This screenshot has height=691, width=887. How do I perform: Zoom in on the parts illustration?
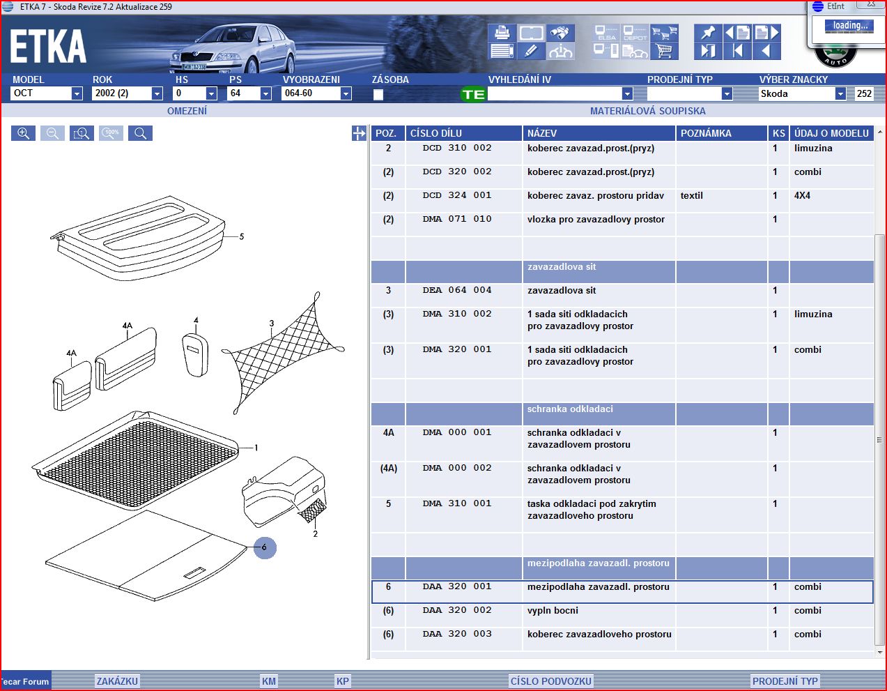click(x=23, y=133)
